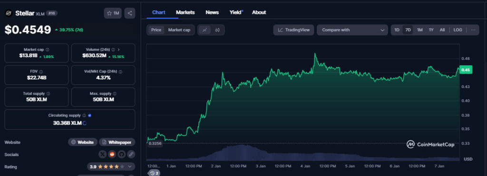
Task: Toggle the Market cap view
Action: pos(179,30)
